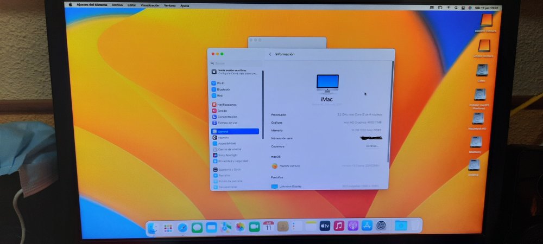Screen dimensions: 543x244
Task: Open Calendar from the Dock
Action: click(268, 226)
